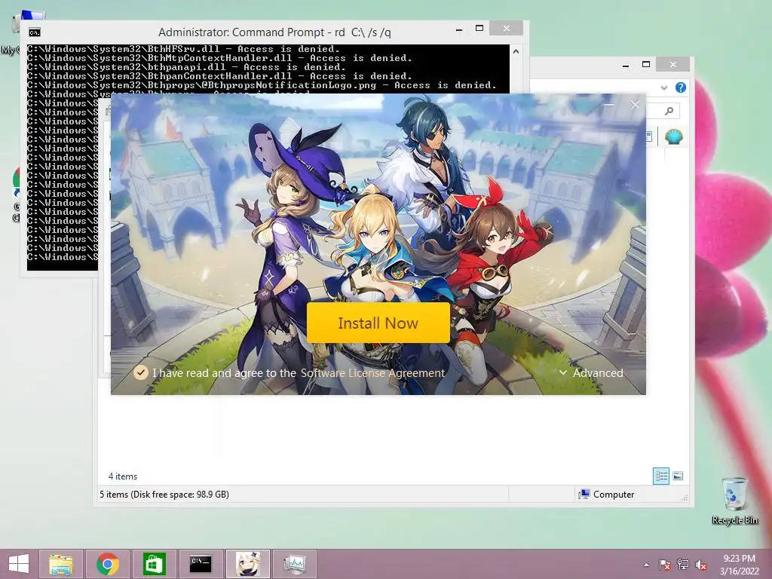Click the Explorer search magnifier icon

pyautogui.click(x=669, y=112)
